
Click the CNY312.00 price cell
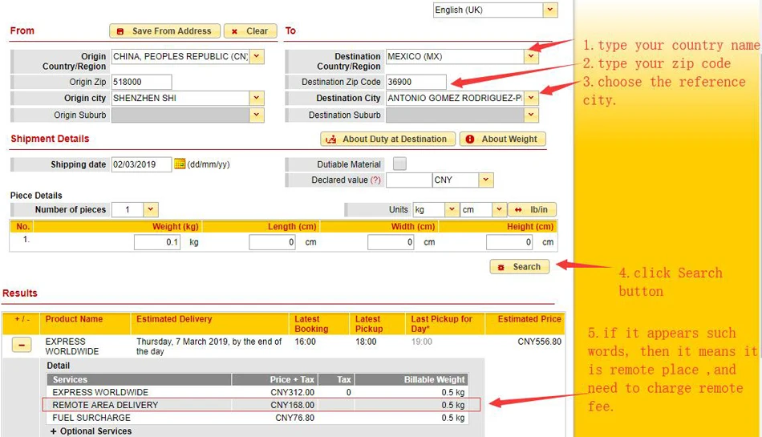coord(292,392)
